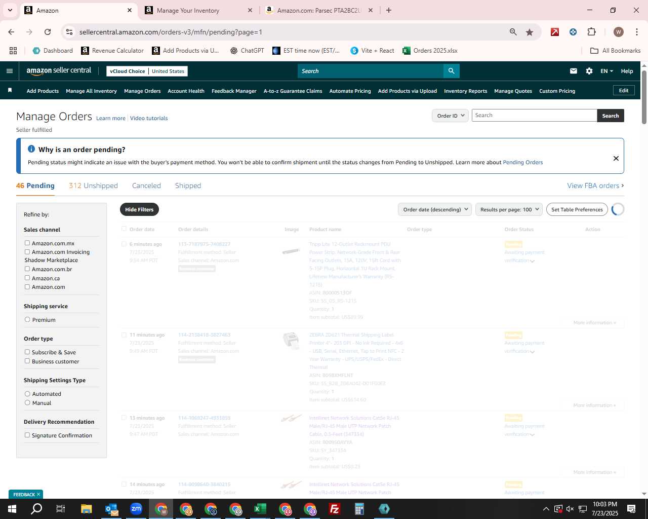Open the messages envelope icon
Image resolution: width=648 pixels, height=519 pixels.
pos(574,71)
